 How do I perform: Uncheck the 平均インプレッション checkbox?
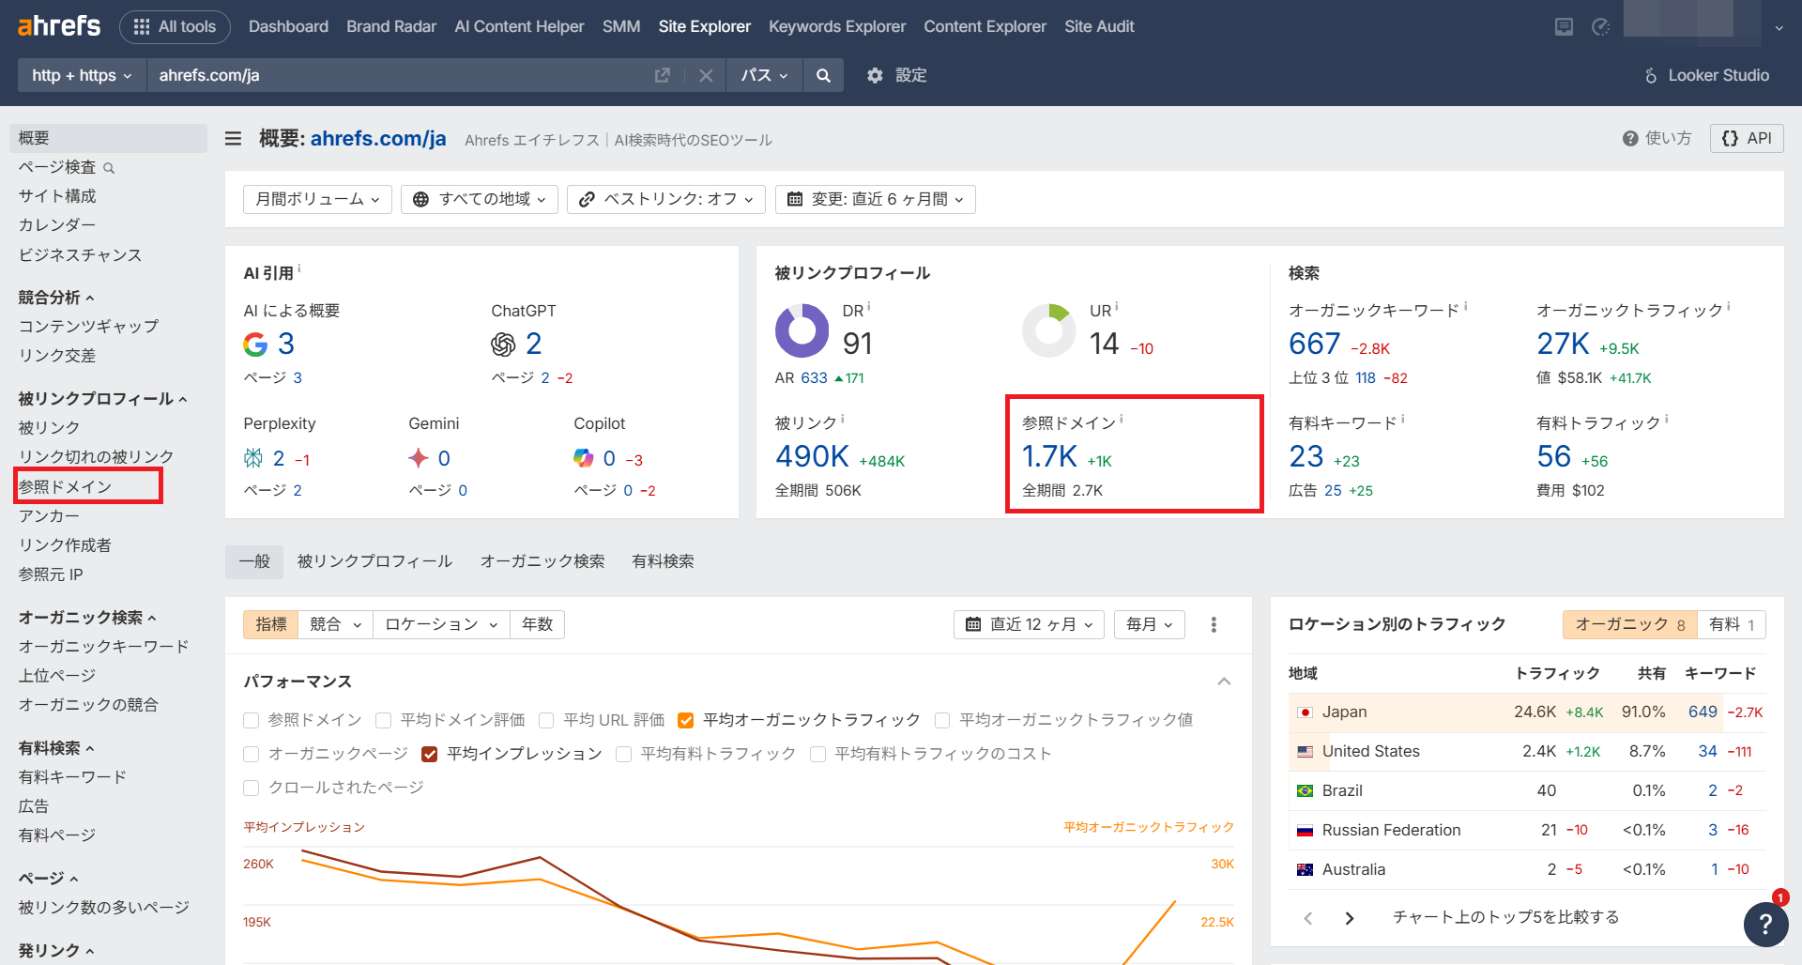(x=429, y=753)
